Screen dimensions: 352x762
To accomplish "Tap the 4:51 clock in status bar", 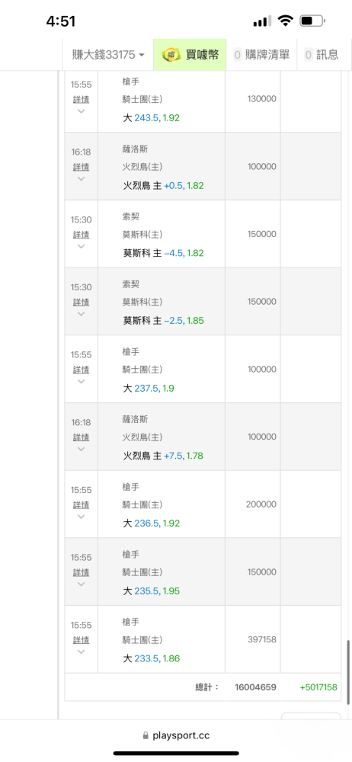I will tap(61, 21).
